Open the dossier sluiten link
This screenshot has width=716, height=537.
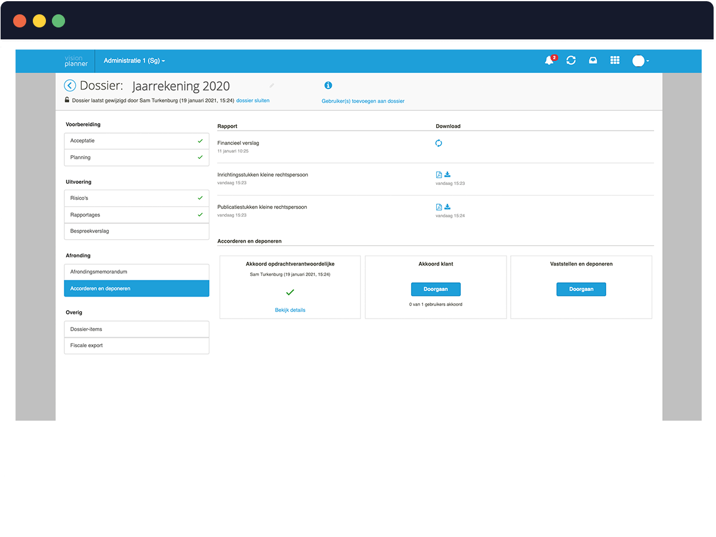(x=253, y=100)
